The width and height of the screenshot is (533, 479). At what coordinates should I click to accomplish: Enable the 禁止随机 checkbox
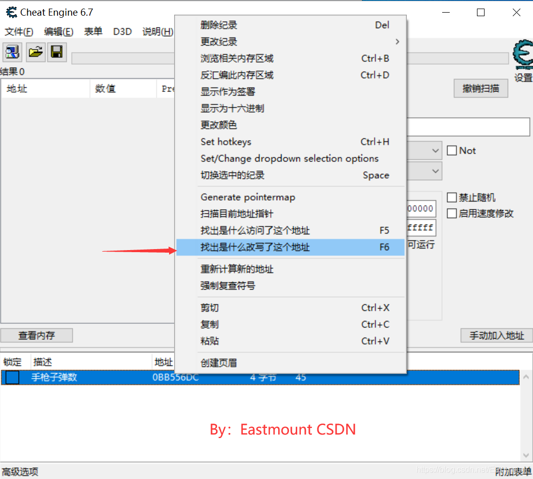[x=451, y=198]
